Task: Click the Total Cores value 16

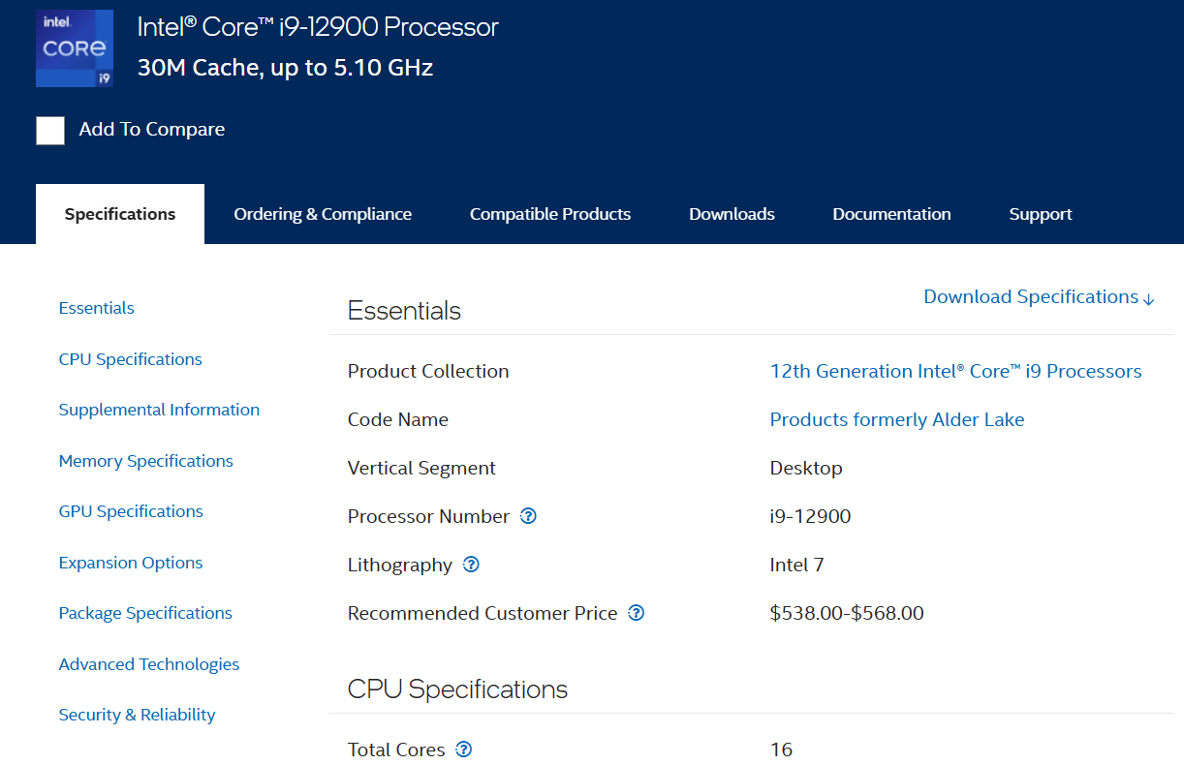Action: click(x=781, y=750)
